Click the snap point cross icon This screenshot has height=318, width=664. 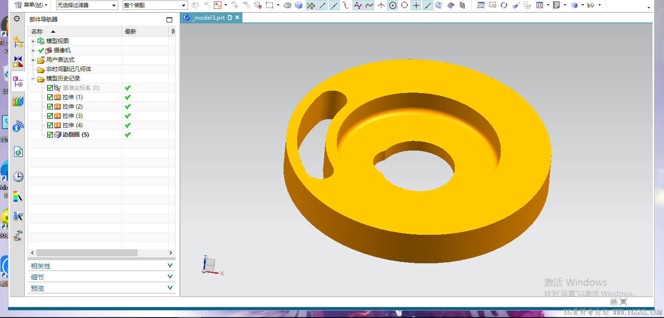click(416, 6)
